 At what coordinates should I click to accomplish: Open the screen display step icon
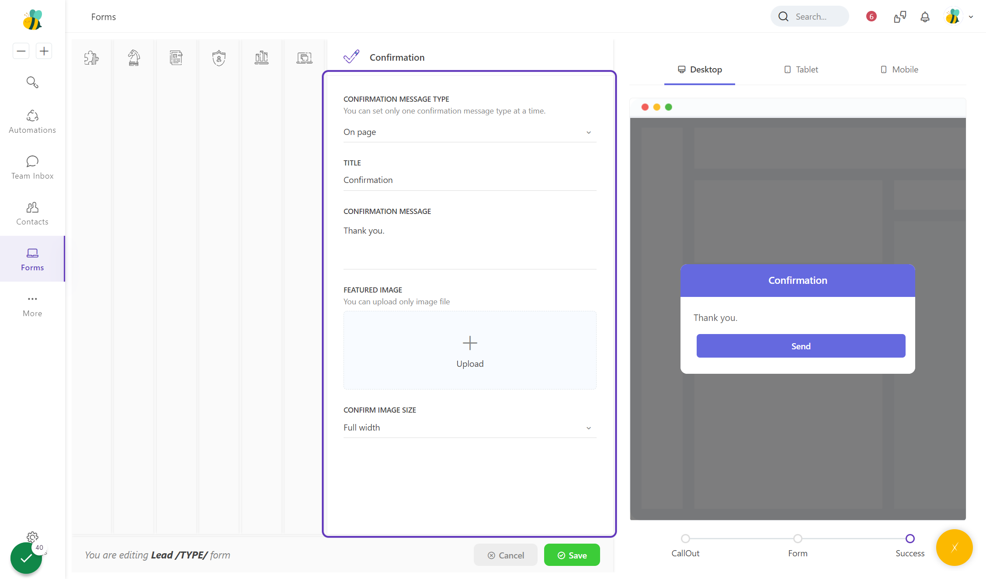(304, 58)
